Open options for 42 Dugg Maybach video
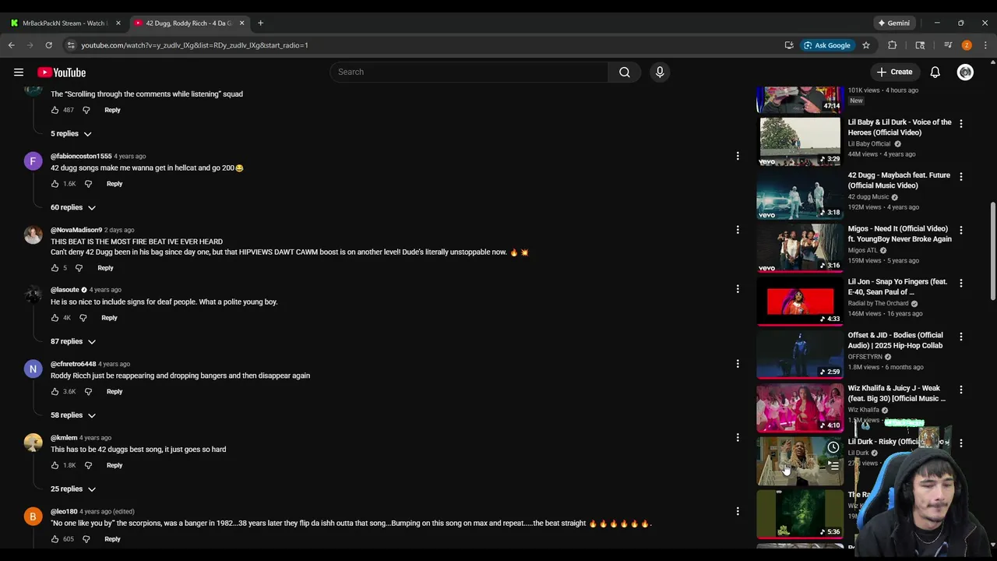 point(960,177)
